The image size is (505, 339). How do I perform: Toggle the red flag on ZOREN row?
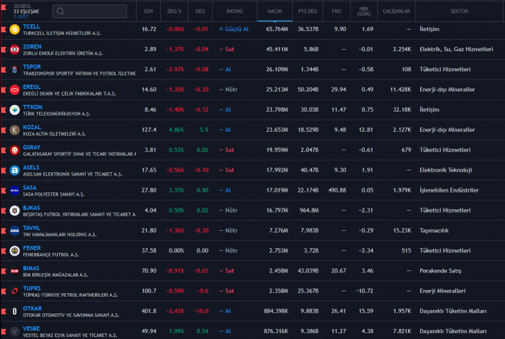pyautogui.click(x=4, y=50)
